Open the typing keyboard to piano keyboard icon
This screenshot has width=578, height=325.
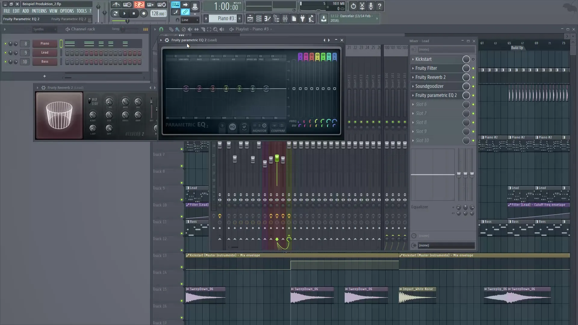(x=176, y=5)
